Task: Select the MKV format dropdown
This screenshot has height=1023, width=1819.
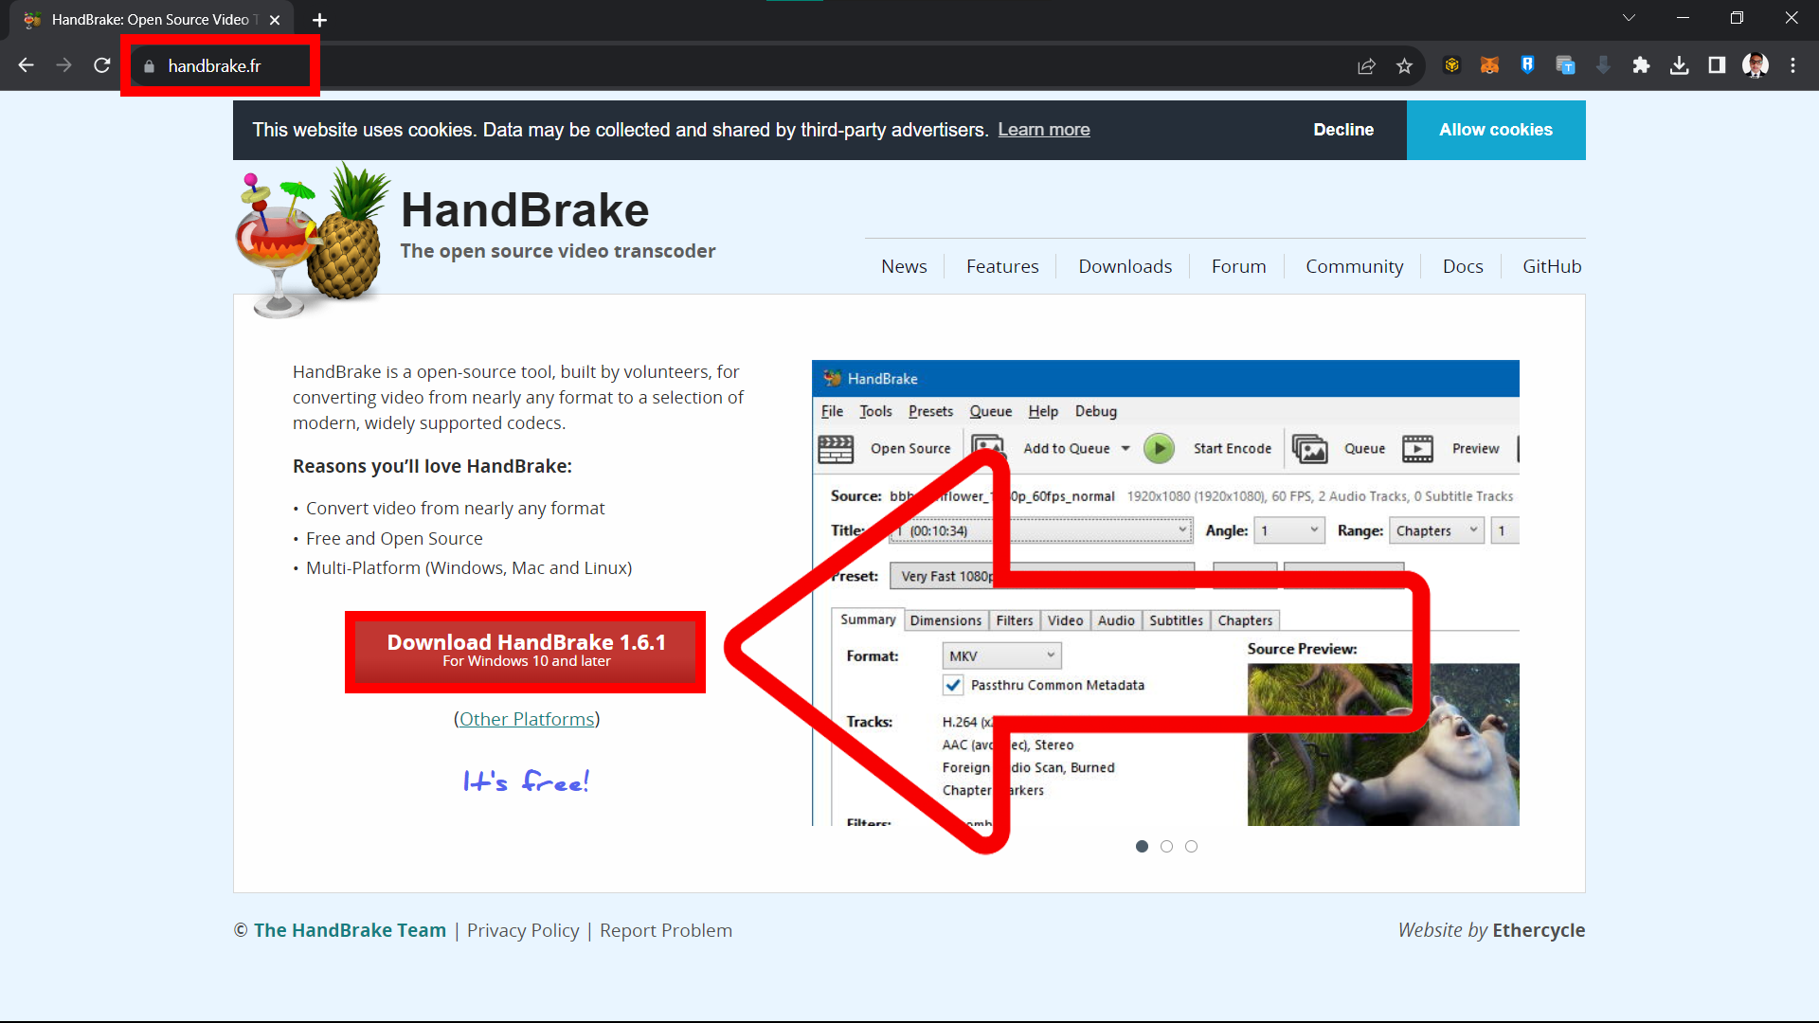Action: [x=1000, y=655]
